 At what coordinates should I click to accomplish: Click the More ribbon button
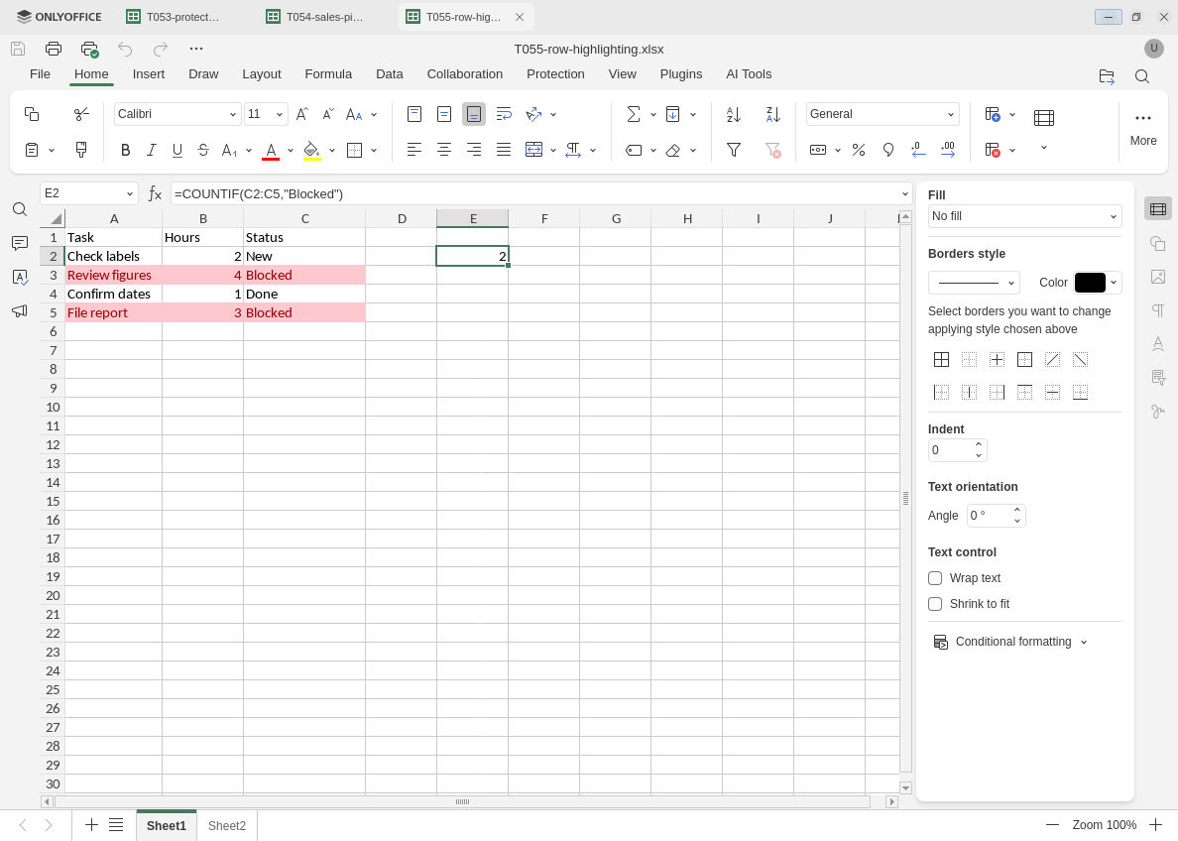point(1143,129)
